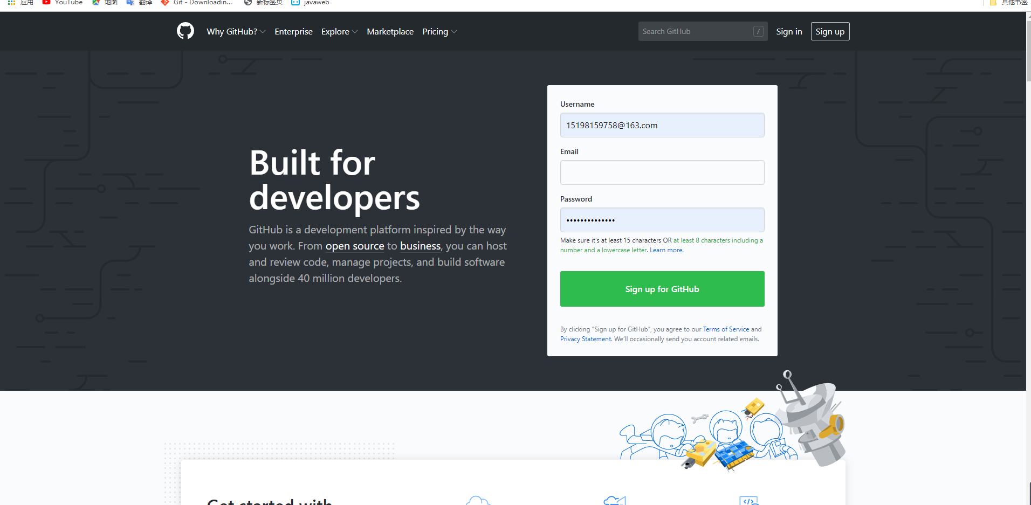
Task: Open the Marketplace nav item
Action: (390, 31)
